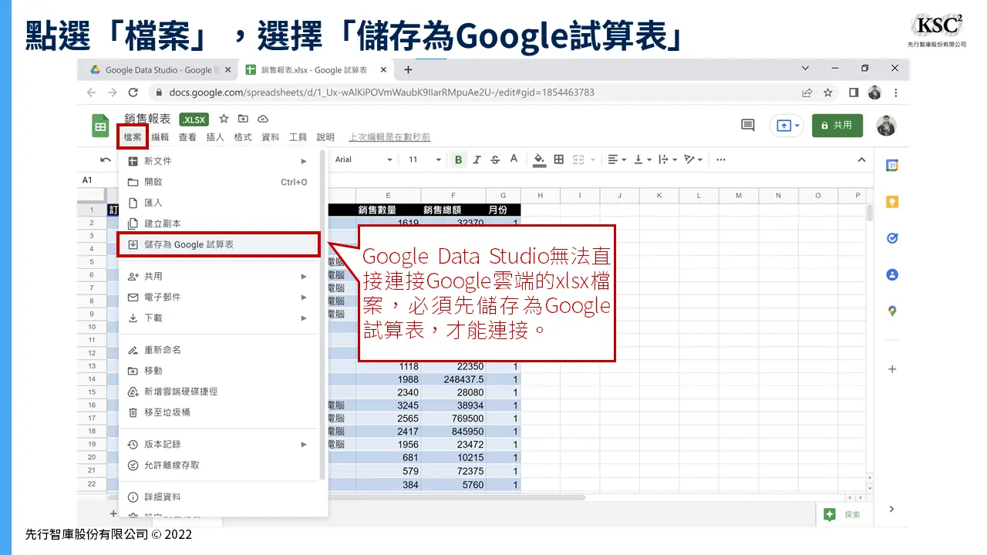Image resolution: width=987 pixels, height=555 pixels.
Task: Open the vertical align dropdown
Action: [642, 160]
